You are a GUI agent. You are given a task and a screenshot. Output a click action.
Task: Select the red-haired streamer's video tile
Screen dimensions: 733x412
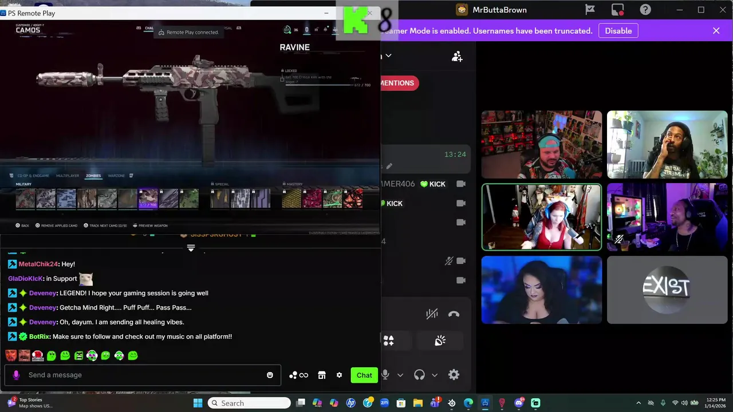pos(542,217)
